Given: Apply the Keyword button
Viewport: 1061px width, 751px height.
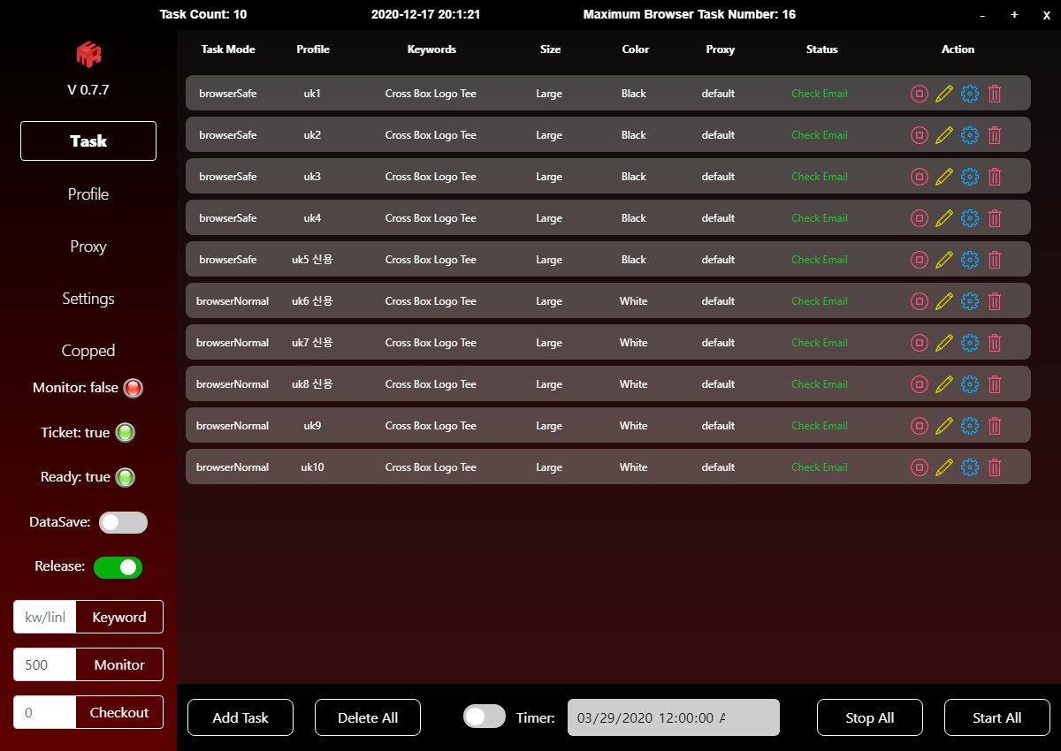Looking at the screenshot, I should point(119,617).
